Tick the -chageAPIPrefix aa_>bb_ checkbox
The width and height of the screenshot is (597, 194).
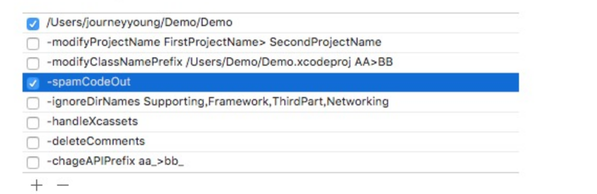33,162
